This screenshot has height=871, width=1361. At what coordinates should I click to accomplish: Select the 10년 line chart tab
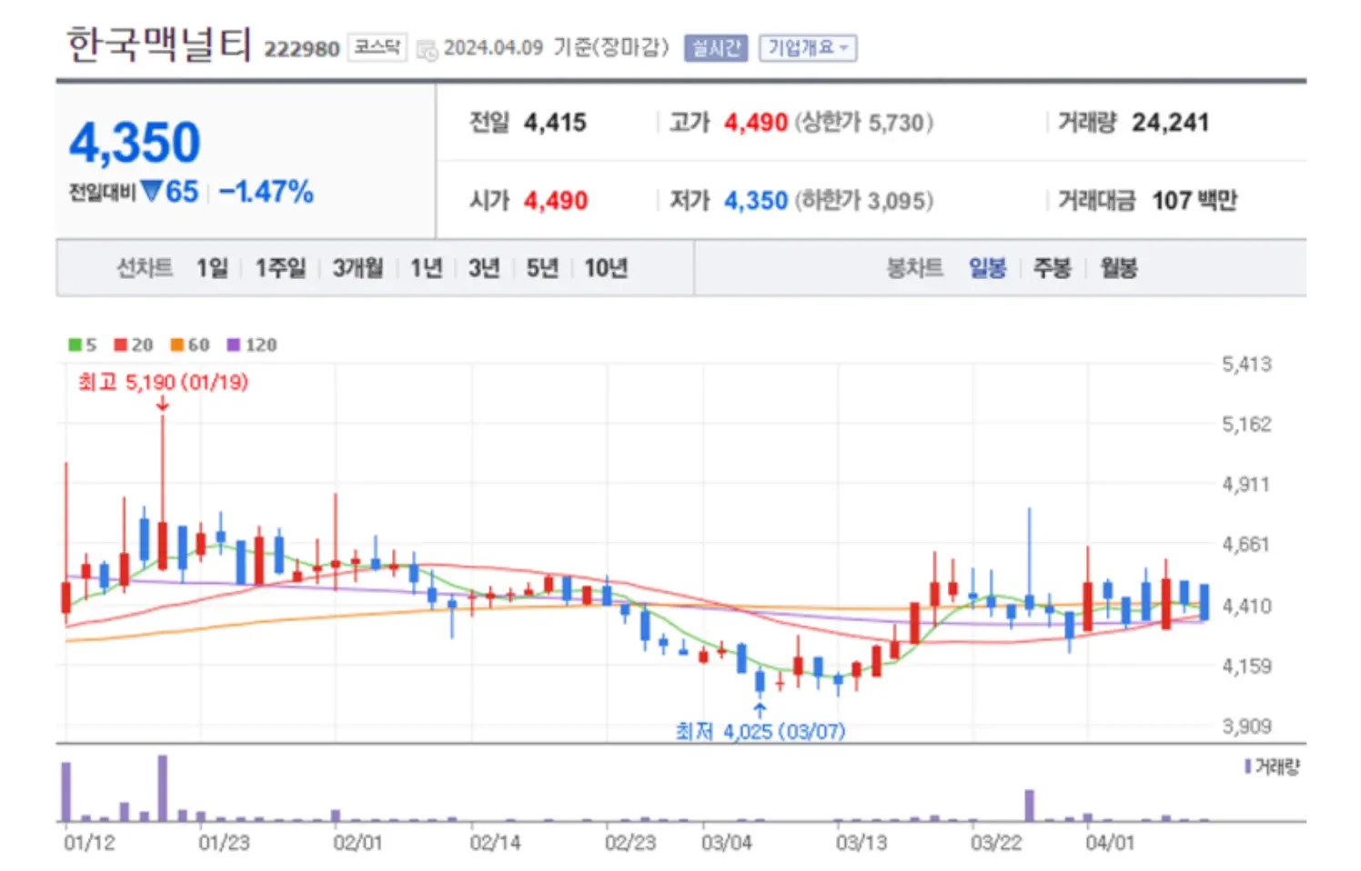pos(606,268)
